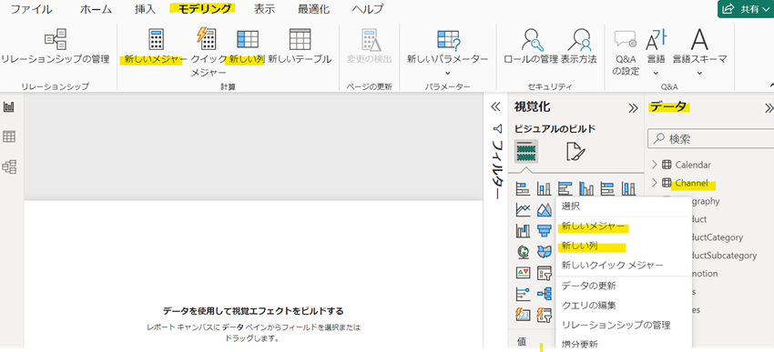Image resolution: width=774 pixels, height=352 pixels.
Task: Expand the フィルター pane with double chevron
Action: click(x=497, y=106)
